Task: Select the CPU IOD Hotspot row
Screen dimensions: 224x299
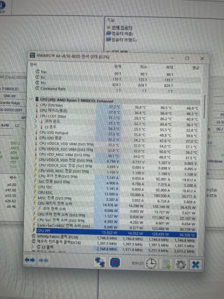Action: (x=117, y=134)
